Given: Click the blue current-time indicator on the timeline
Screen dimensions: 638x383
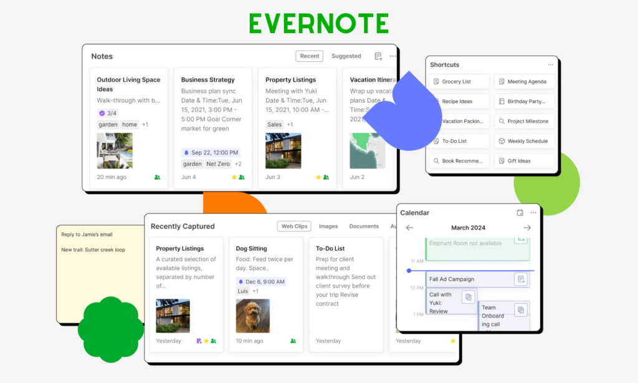Looking at the screenshot, I should coord(408,271).
